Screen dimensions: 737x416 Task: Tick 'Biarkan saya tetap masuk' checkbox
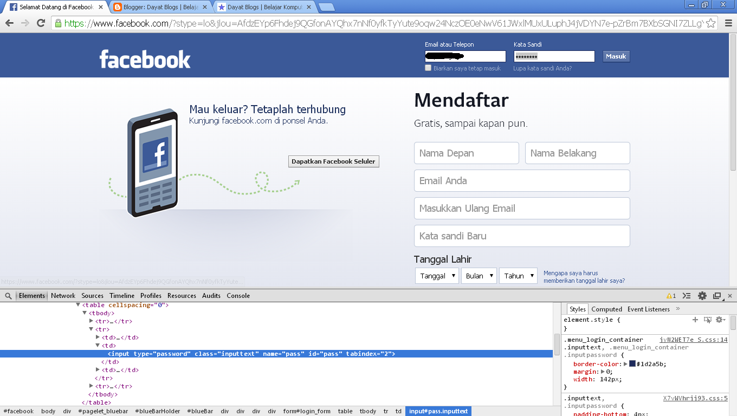(x=428, y=68)
